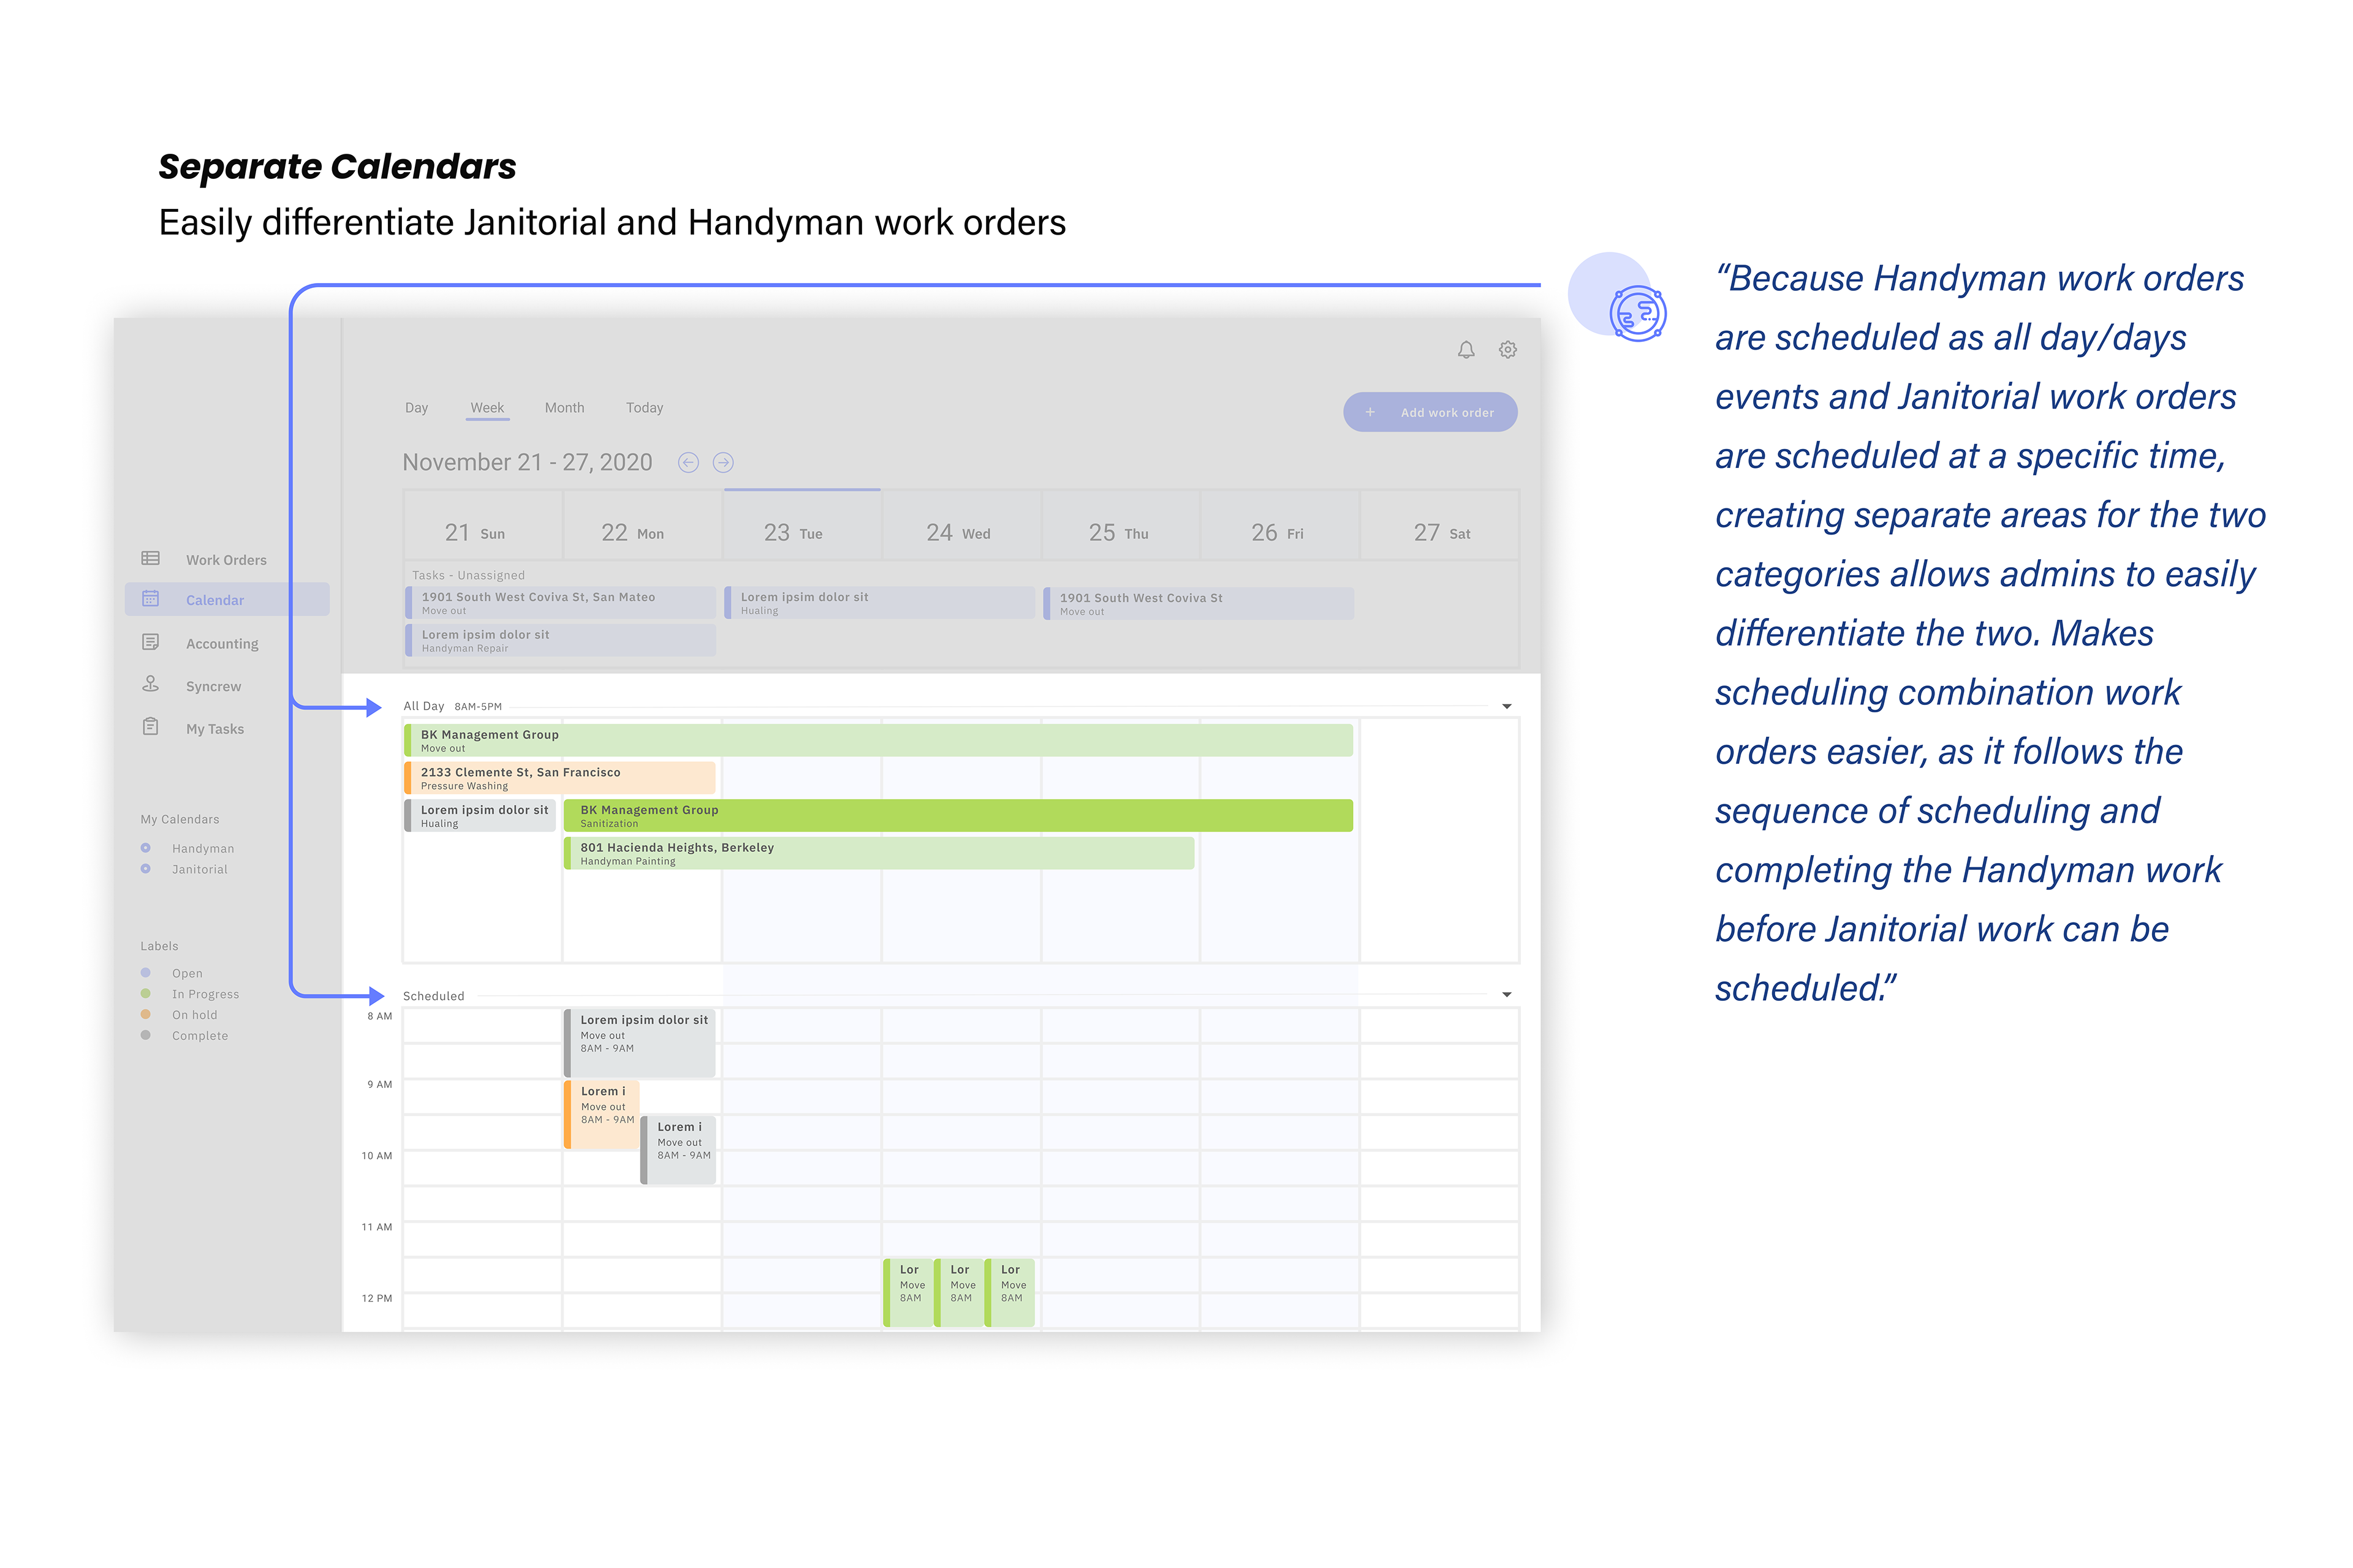Select the 24 Wed day header
2353x1568 pixels.
958,533
